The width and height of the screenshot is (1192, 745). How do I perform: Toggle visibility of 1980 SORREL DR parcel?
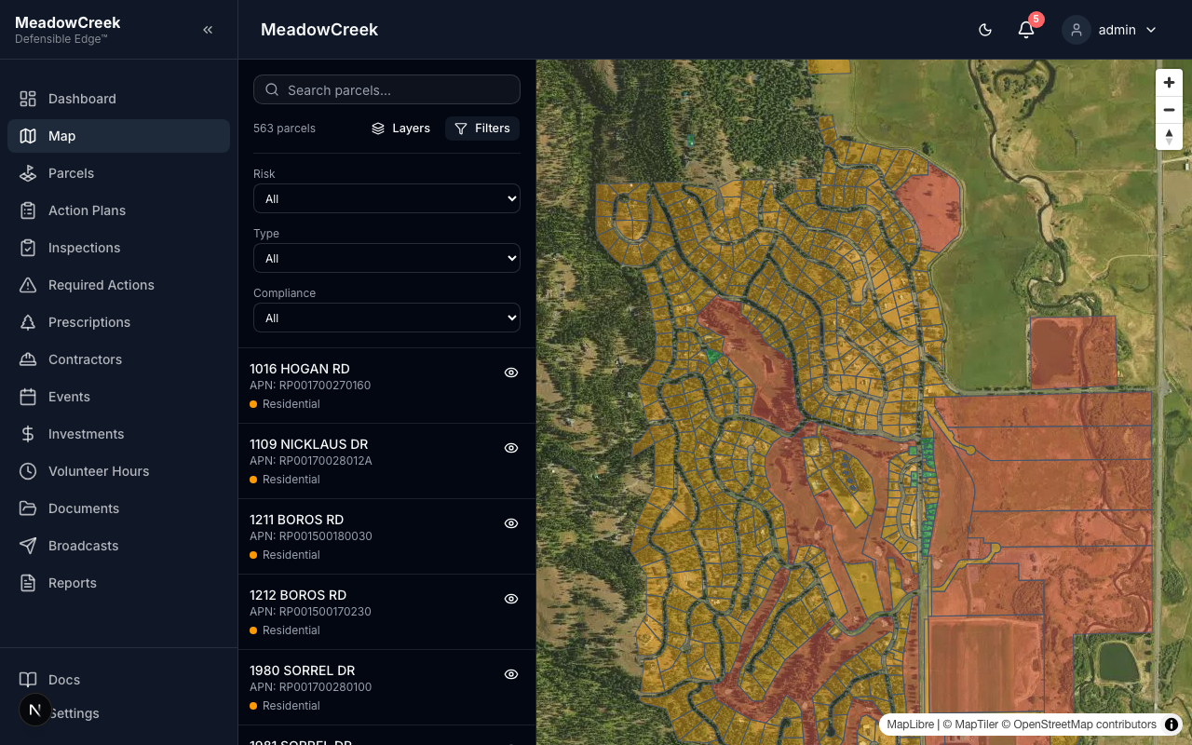tap(511, 674)
